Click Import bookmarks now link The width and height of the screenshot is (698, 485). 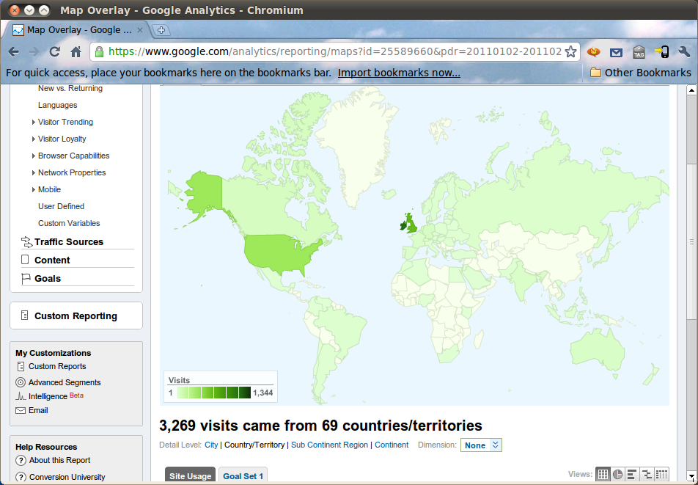(x=399, y=73)
